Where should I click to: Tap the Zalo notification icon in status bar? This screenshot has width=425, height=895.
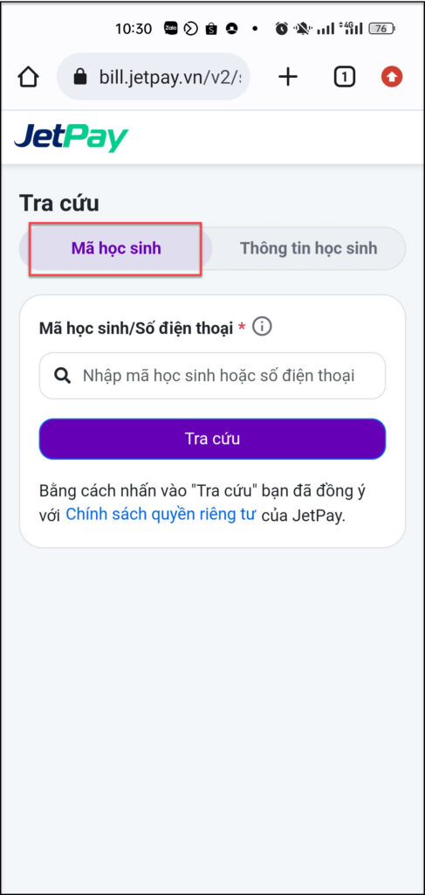coord(171,28)
